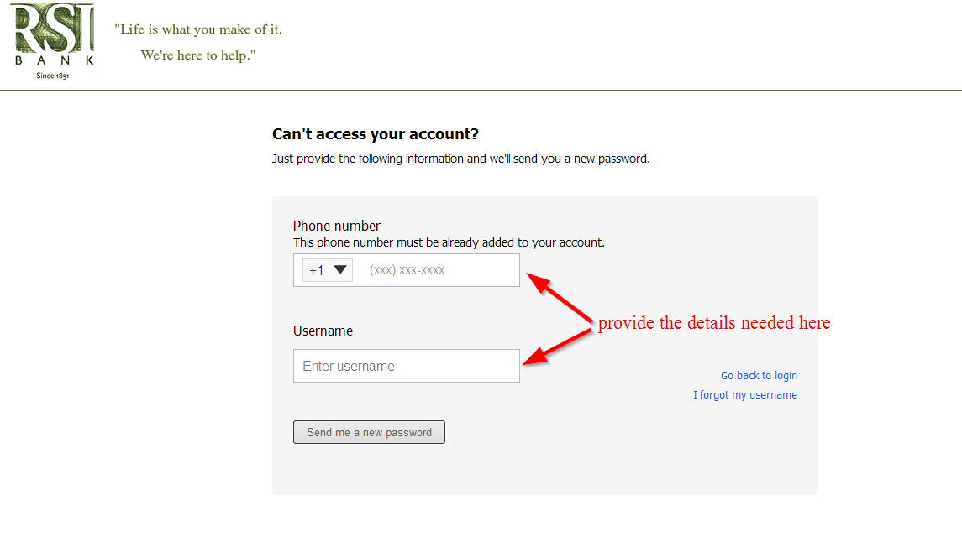Click the "We're here to help" slogan text
Screen dimensions: 962x542
(198, 55)
